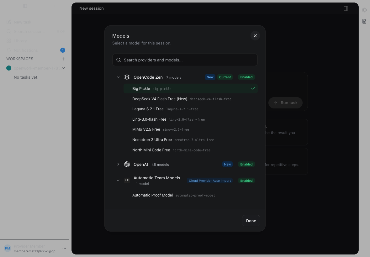The height and width of the screenshot is (257, 370).
Task: Open Notifications in sidebar
Action: tap(35, 50)
